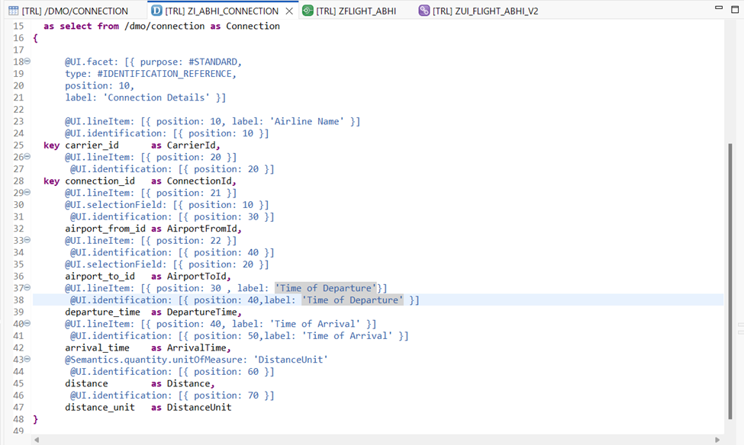Click the horizontal scrollbar left arrow

pos(37,440)
